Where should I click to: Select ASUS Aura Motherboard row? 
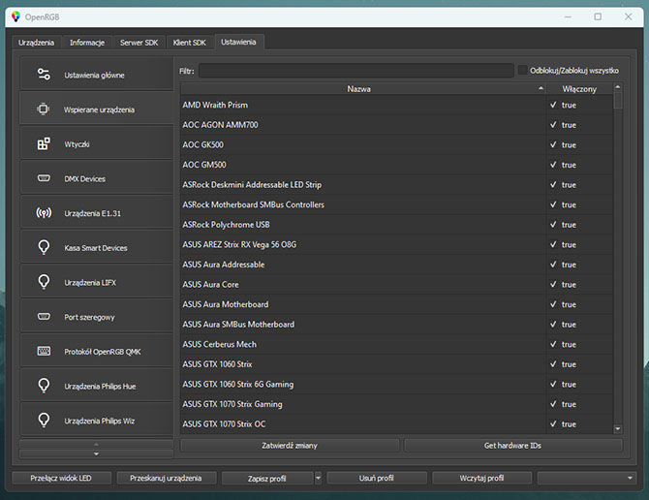coord(396,304)
